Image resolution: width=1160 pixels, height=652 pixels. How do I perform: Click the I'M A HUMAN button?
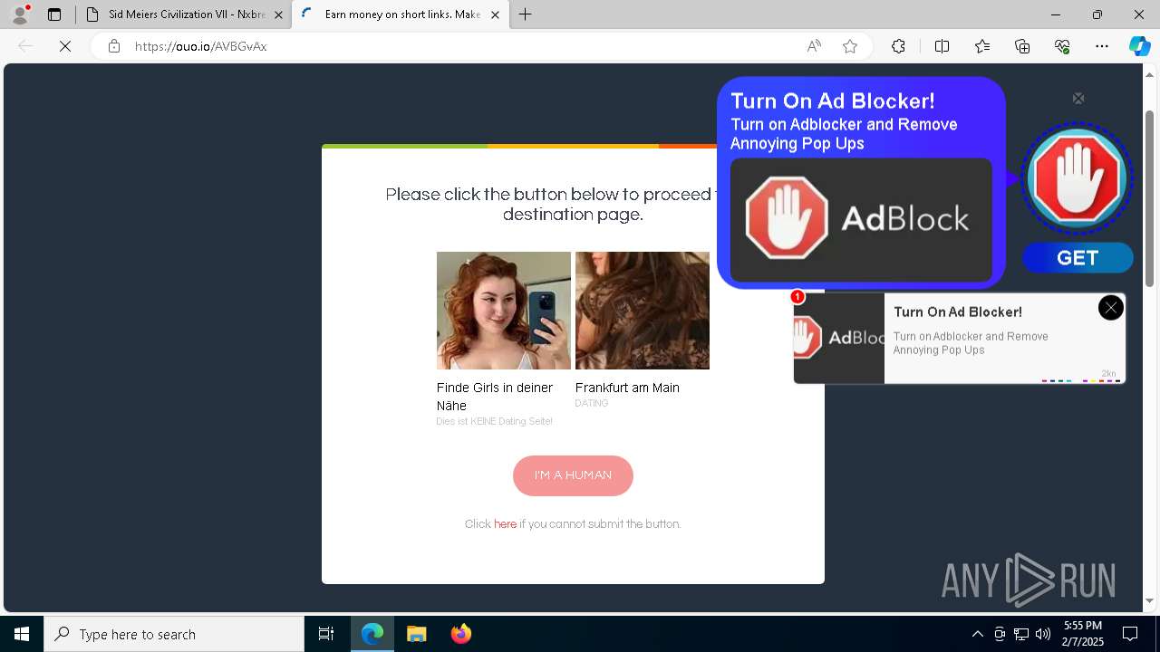(573, 475)
